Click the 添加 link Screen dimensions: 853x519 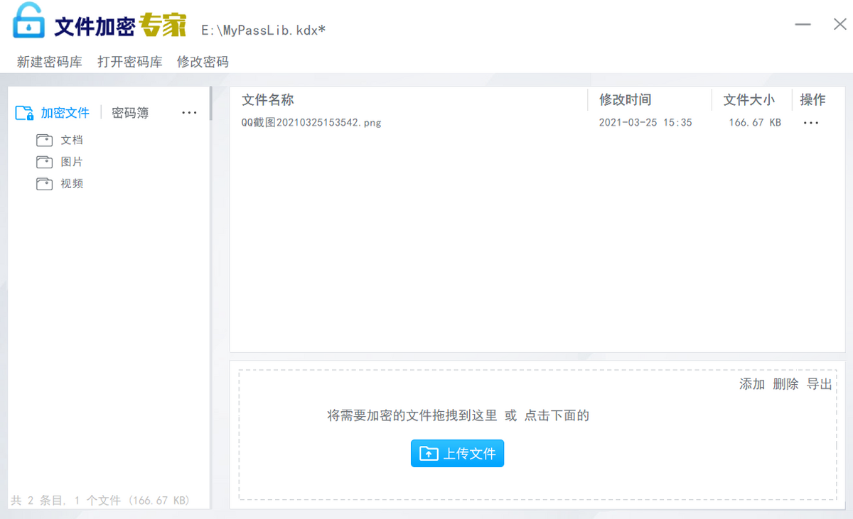[x=752, y=384]
